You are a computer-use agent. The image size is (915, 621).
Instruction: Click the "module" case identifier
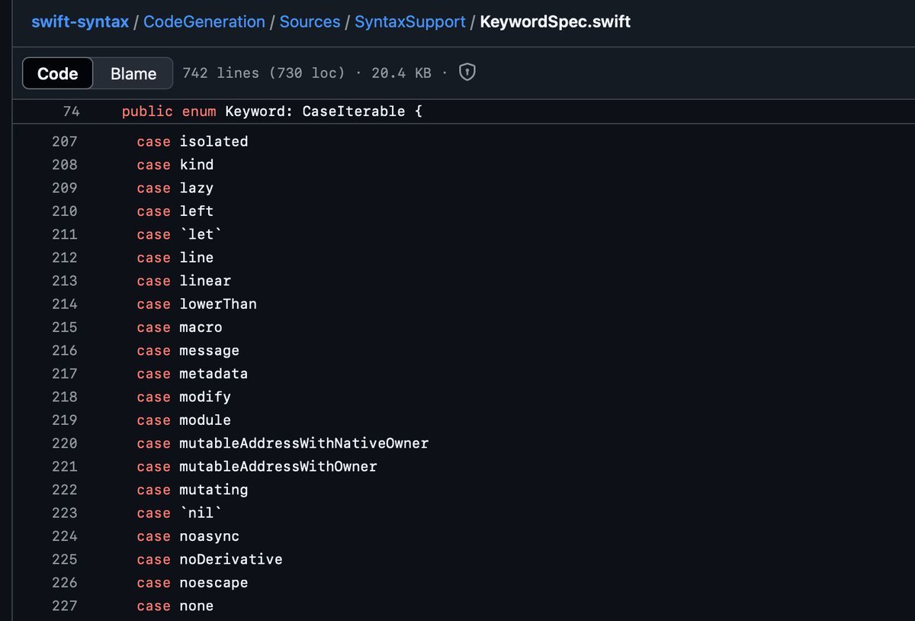click(205, 420)
